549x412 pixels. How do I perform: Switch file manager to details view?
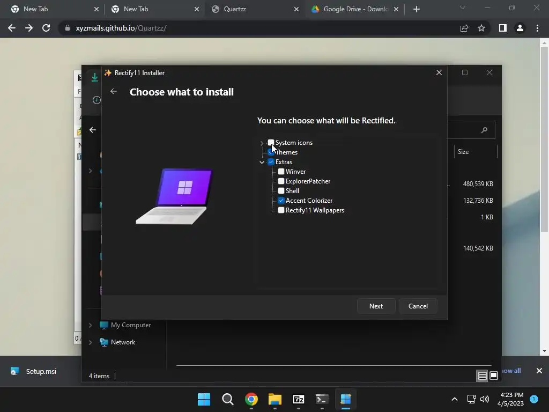482,376
